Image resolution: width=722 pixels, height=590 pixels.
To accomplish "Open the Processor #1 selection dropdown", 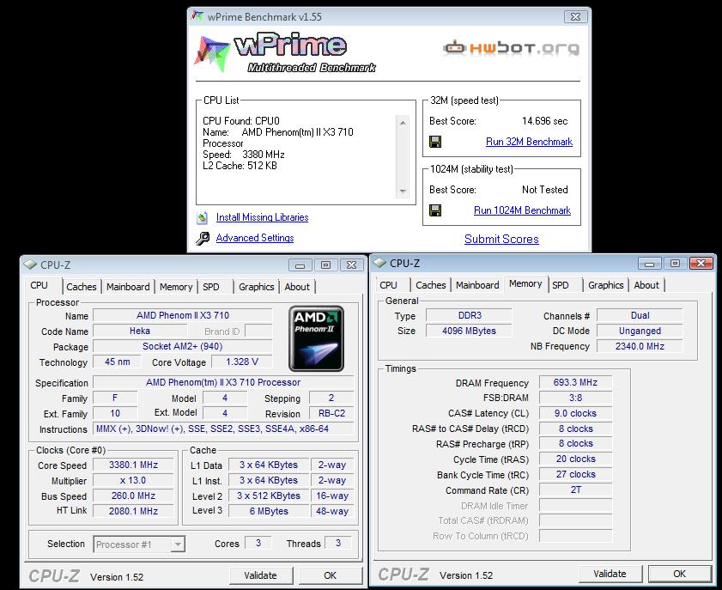I will point(177,544).
